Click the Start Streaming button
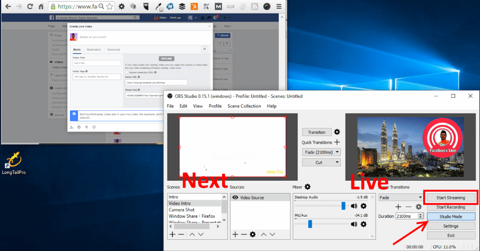This screenshot has height=251, width=480. coord(451,198)
